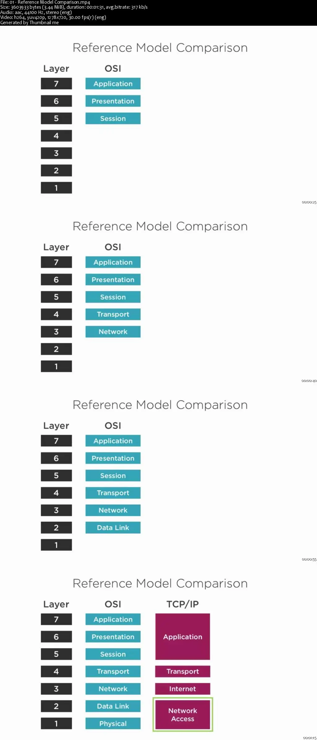This screenshot has height=740, width=317.
Task: Select the OSI Physical layer box
Action: 113,723
